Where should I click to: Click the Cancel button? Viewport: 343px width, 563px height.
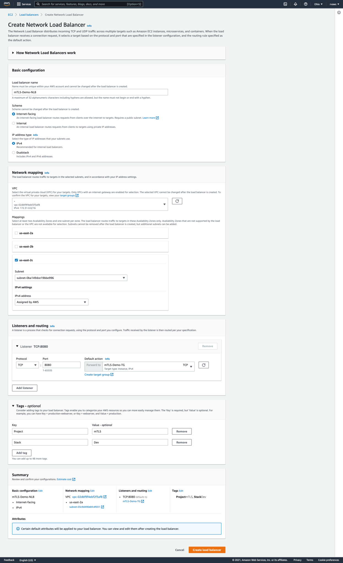coord(180,550)
